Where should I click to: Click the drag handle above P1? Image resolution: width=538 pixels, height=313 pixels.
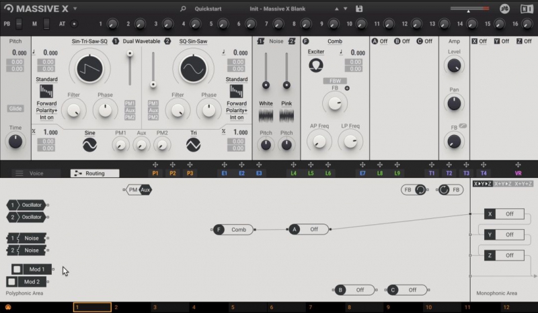[x=155, y=165]
